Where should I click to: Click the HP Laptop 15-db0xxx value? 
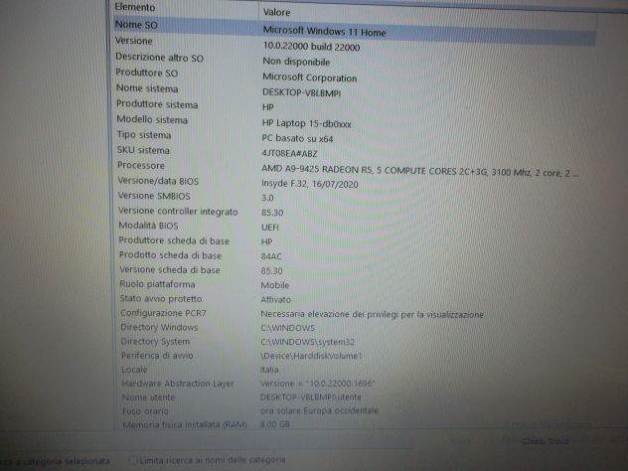tap(306, 123)
